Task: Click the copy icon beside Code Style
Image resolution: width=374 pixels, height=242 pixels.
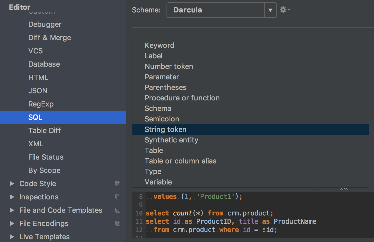Action: (118, 184)
